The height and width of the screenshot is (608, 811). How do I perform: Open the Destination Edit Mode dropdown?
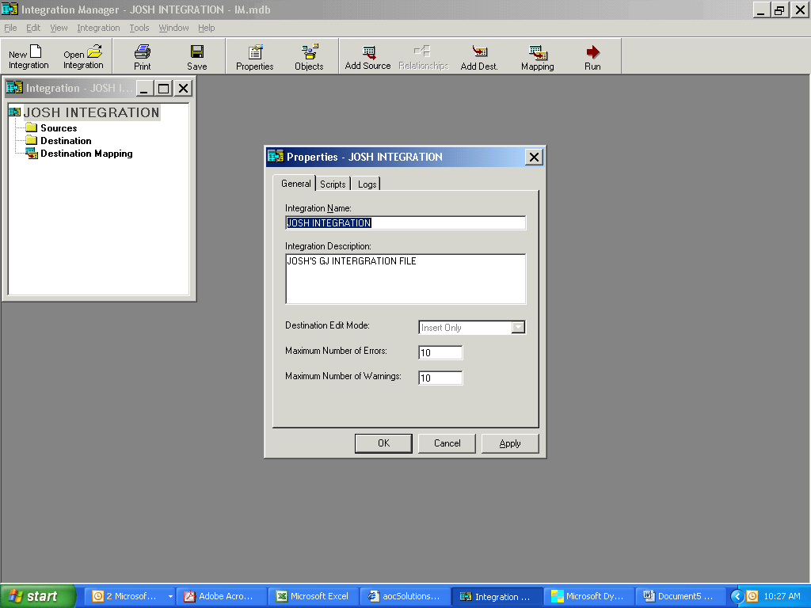click(518, 327)
